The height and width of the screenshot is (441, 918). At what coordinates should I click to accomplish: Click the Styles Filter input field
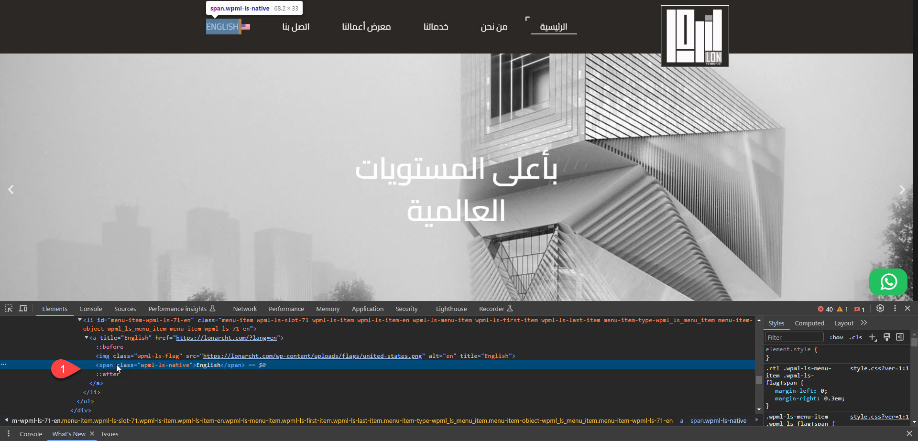(x=794, y=337)
